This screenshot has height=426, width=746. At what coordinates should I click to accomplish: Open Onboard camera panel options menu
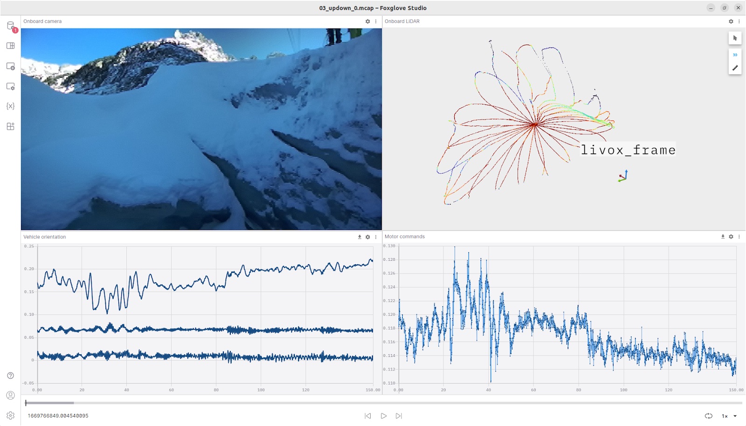(x=376, y=21)
